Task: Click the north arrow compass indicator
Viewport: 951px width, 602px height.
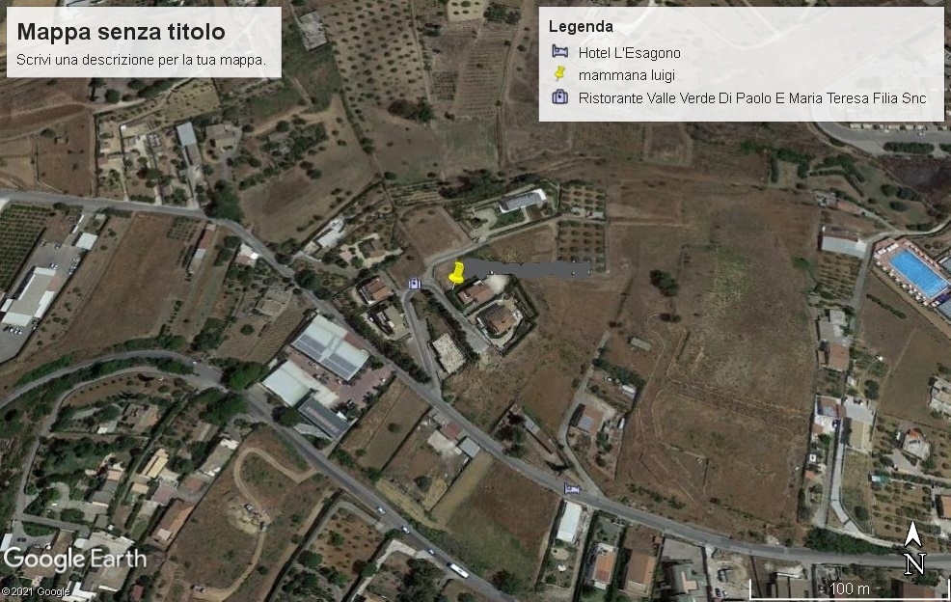Action: click(914, 548)
